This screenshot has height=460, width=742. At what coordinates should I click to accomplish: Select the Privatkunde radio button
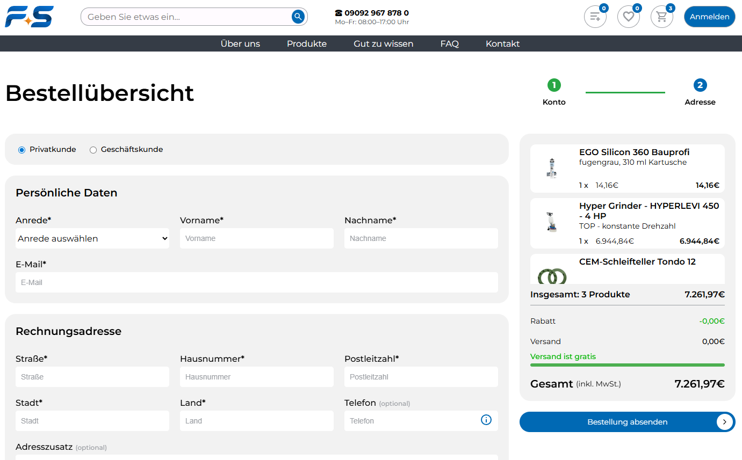[21, 150]
